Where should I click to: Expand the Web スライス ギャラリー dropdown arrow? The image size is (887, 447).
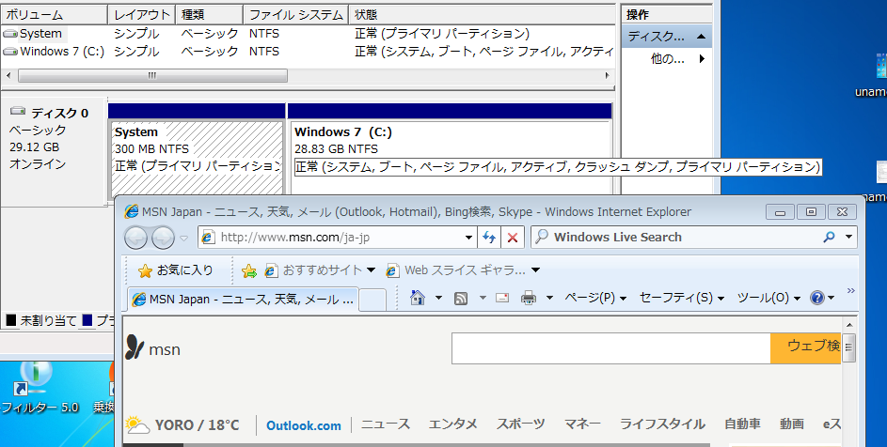tap(536, 270)
